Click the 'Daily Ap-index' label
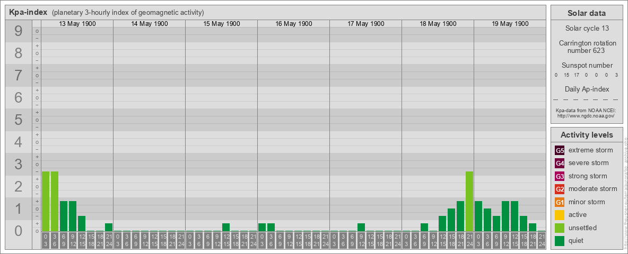Screen dimensions: 628x254 tap(587, 89)
